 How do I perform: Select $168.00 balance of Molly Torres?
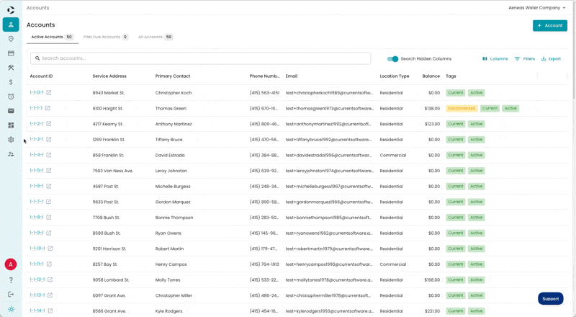pyautogui.click(x=432, y=280)
